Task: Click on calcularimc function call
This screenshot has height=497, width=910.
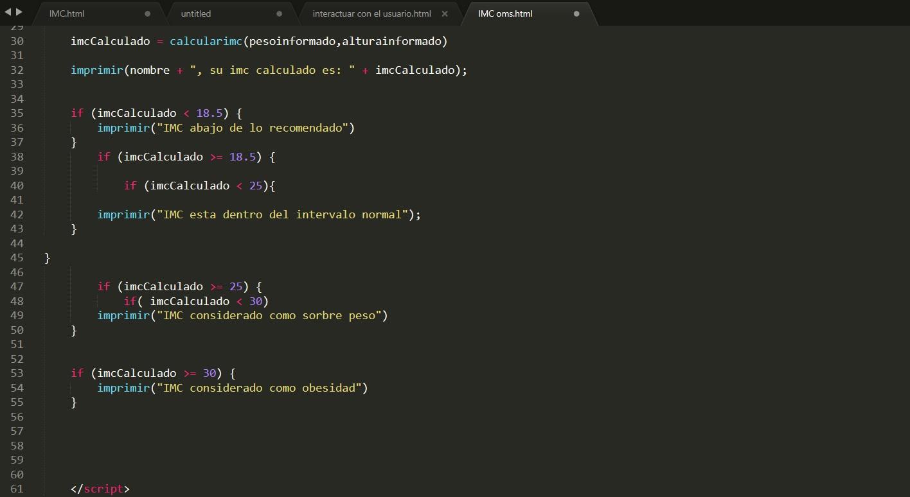Action: [x=206, y=41]
